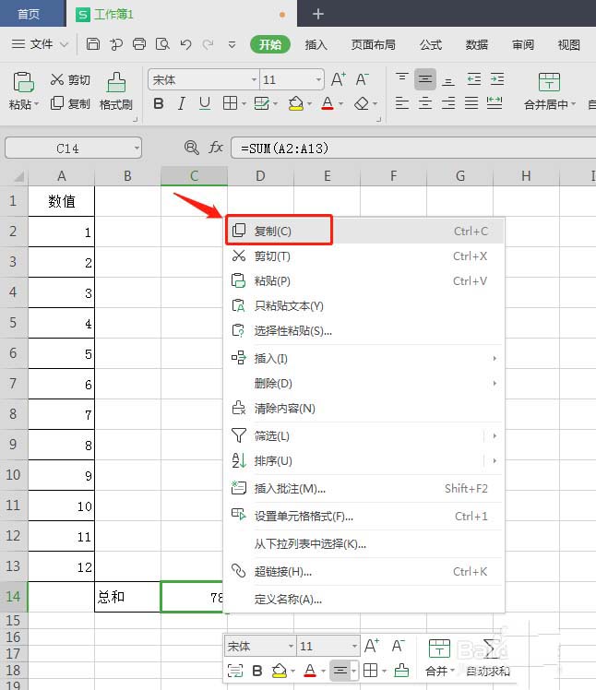Viewport: 596px width, 690px height.
Task: Click the Undo arrow icon
Action: pyautogui.click(x=186, y=44)
